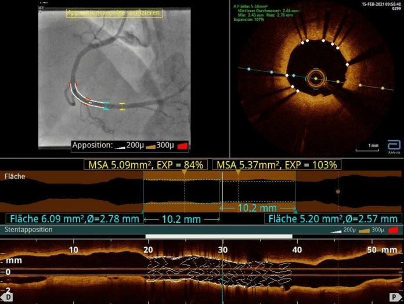404x304 pixels.
Task: Click the white stent apposition bar
Action: click(x=219, y=236)
